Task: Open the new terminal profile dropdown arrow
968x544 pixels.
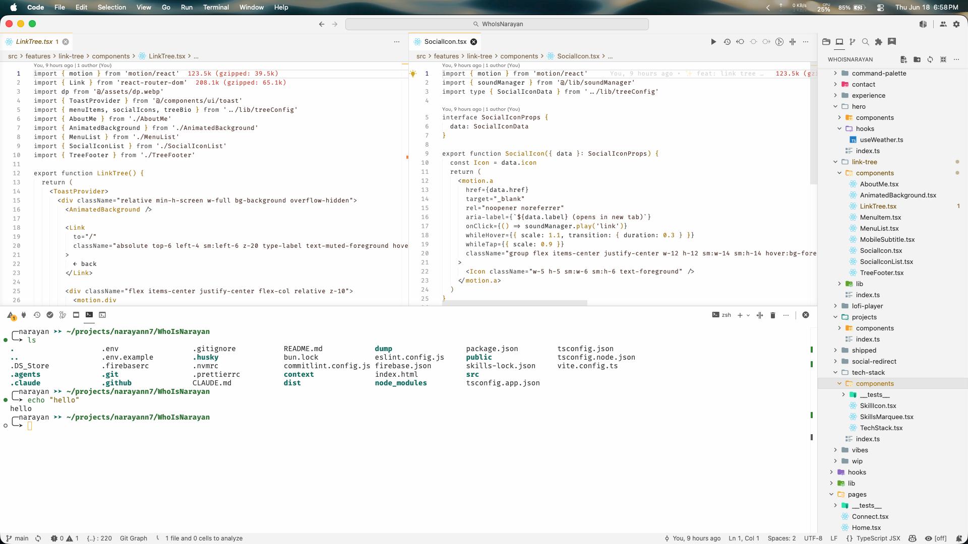Action: click(x=748, y=315)
